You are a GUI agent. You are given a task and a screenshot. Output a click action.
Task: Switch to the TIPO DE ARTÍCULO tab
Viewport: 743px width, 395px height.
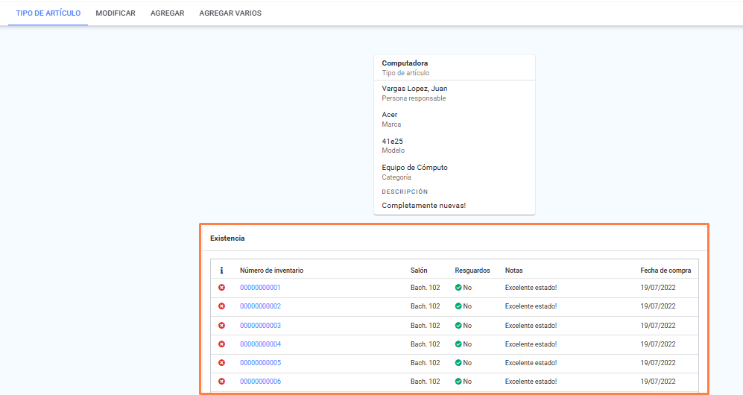[48, 13]
